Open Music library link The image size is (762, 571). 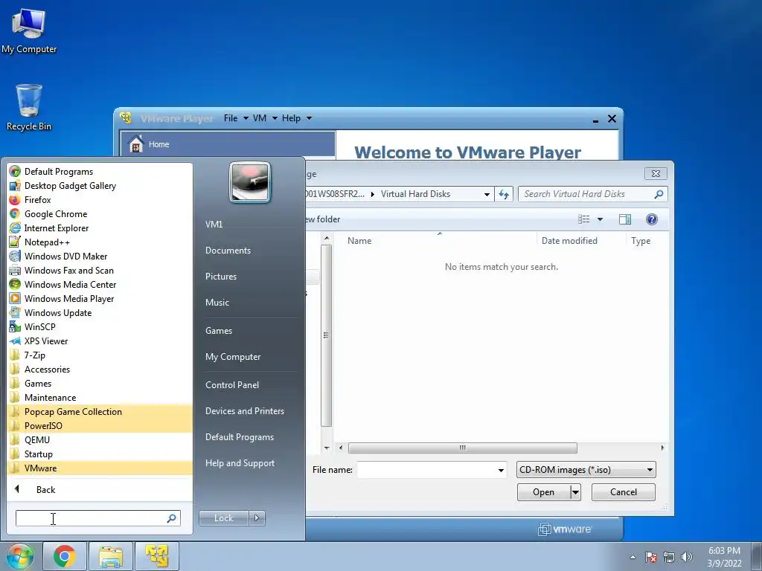point(217,303)
